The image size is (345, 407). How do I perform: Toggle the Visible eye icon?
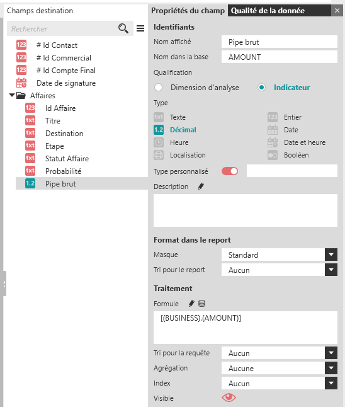click(x=229, y=398)
